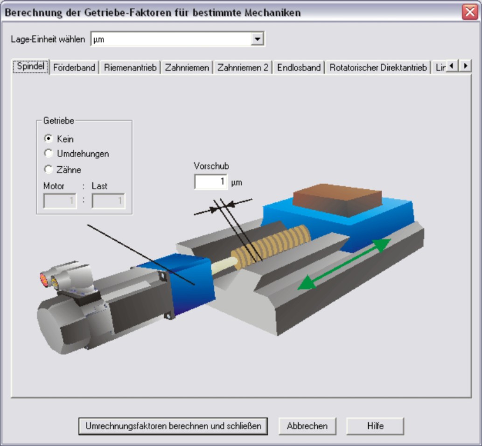
Task: Open the Lage-Einheit unit dropdown
Action: (x=257, y=40)
